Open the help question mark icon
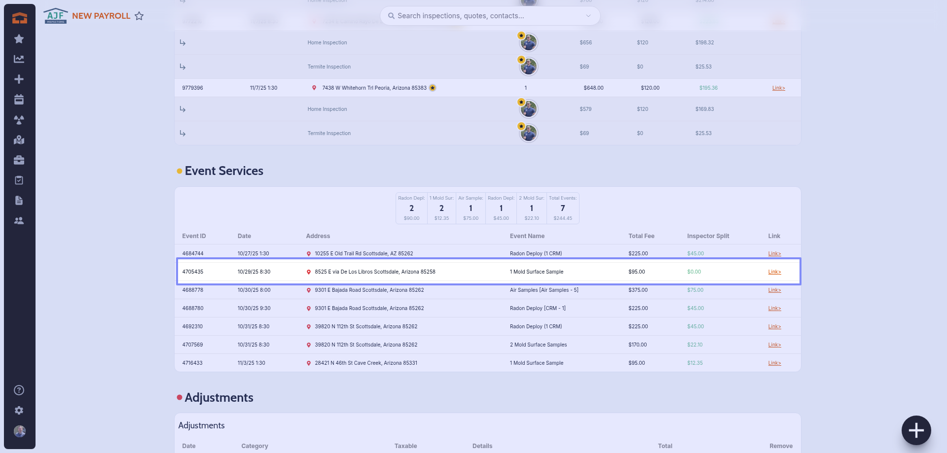This screenshot has width=947, height=453. click(x=19, y=390)
